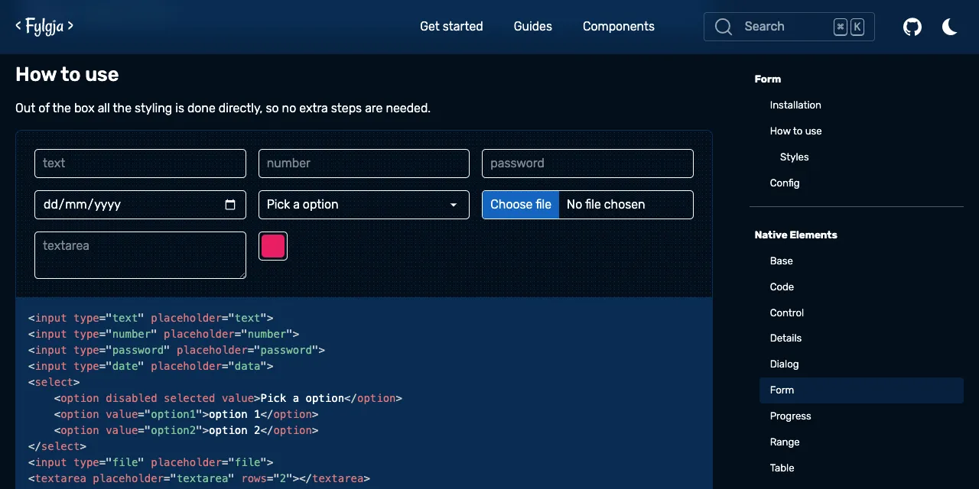979x489 pixels.
Task: Click the ⌘K shortcut badge in the search bar
Action: point(849,26)
